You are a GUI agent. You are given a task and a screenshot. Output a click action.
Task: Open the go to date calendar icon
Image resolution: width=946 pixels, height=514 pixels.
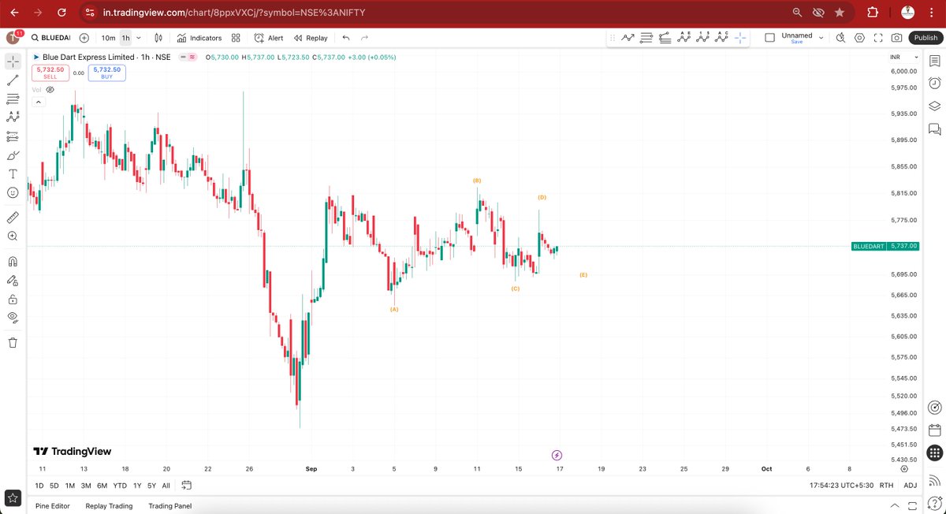[x=187, y=486]
